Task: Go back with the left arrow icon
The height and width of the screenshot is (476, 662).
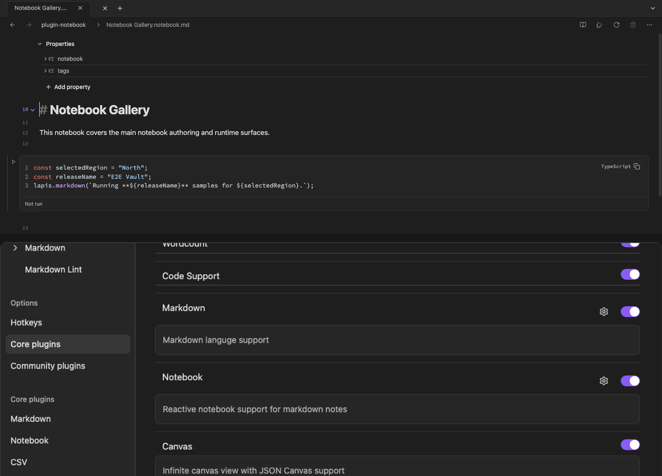Action: coord(12,25)
